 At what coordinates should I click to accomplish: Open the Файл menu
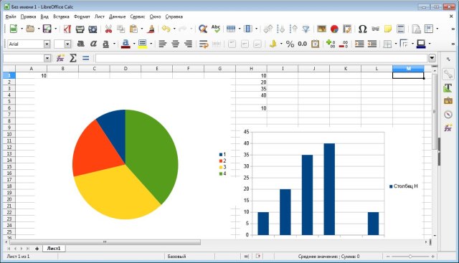pyautogui.click(x=11, y=16)
